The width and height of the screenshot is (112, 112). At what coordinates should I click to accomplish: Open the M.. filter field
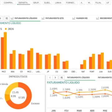90,3
